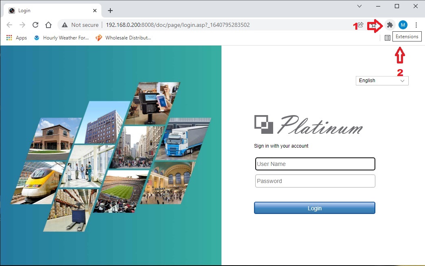Bookmark this page with the star
425x266 pixels.
pyautogui.click(x=373, y=25)
